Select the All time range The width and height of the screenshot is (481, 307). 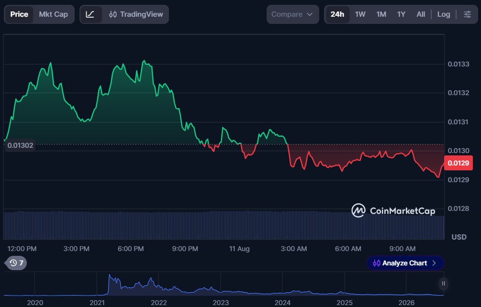tap(421, 14)
